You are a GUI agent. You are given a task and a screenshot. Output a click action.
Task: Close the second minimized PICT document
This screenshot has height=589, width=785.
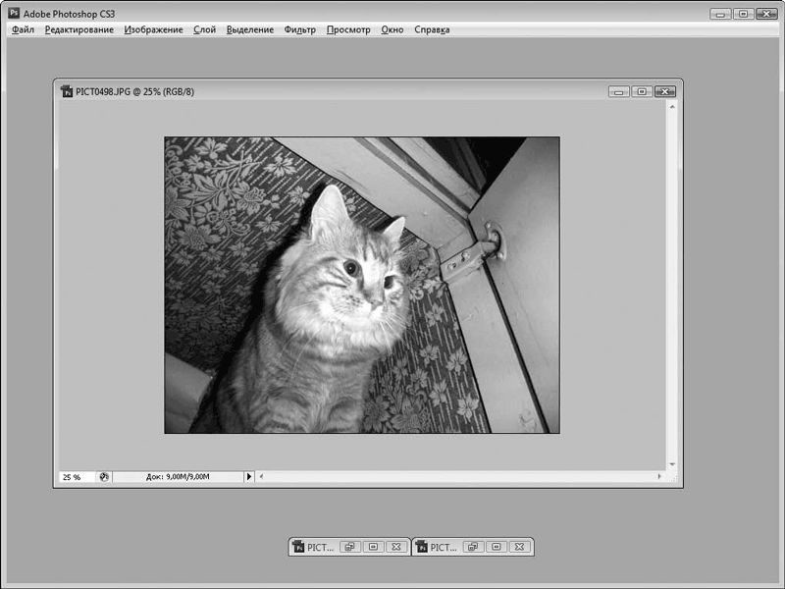click(519, 547)
